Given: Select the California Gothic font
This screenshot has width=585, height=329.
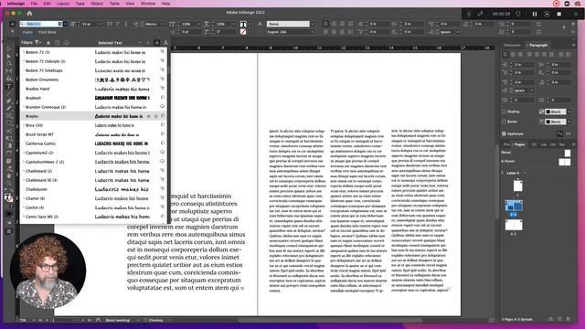Looking at the screenshot, I should (x=40, y=143).
